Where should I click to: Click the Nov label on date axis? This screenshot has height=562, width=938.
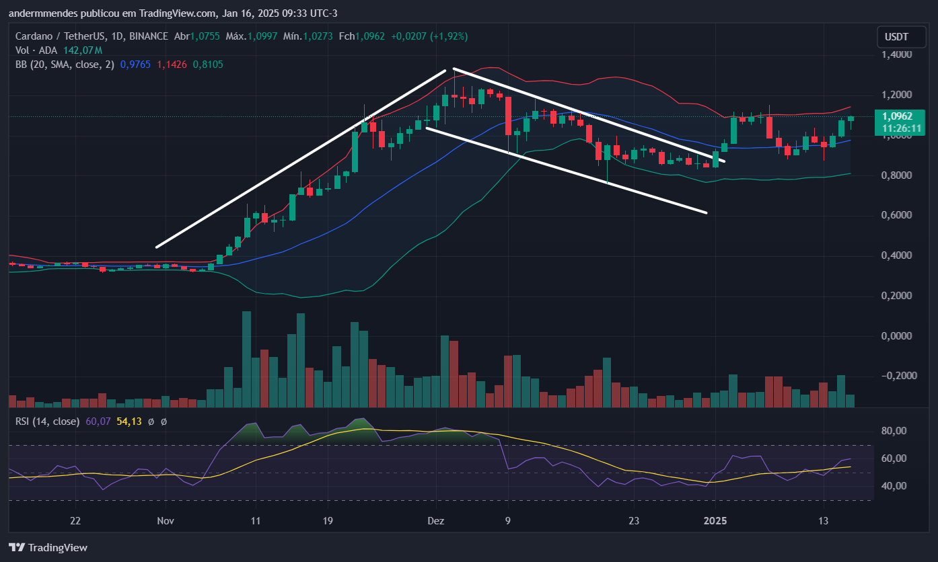165,521
